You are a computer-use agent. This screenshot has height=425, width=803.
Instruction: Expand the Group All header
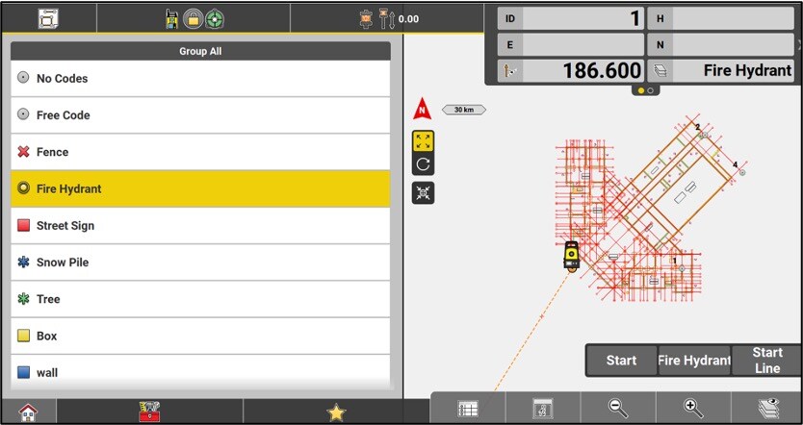200,51
